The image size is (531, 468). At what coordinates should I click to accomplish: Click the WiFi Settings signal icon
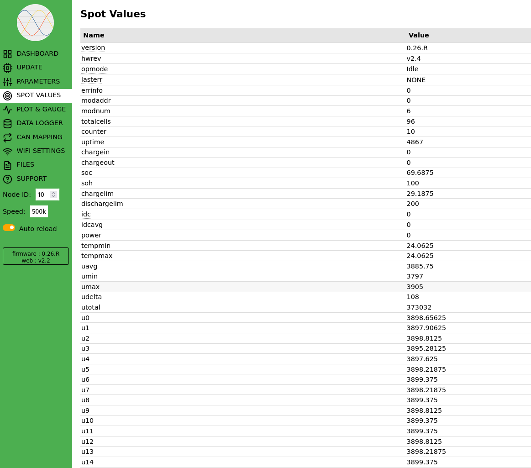(x=7, y=151)
